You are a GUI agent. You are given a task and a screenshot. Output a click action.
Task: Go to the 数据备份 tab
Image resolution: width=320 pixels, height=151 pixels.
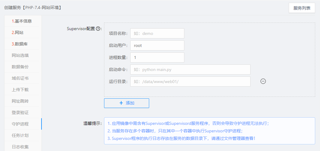coord(20,67)
